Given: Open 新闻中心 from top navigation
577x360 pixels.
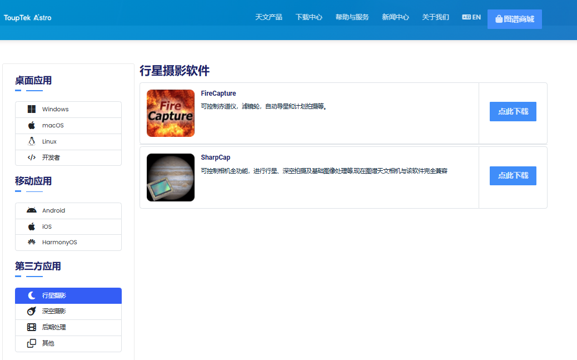Looking at the screenshot, I should click(x=395, y=17).
